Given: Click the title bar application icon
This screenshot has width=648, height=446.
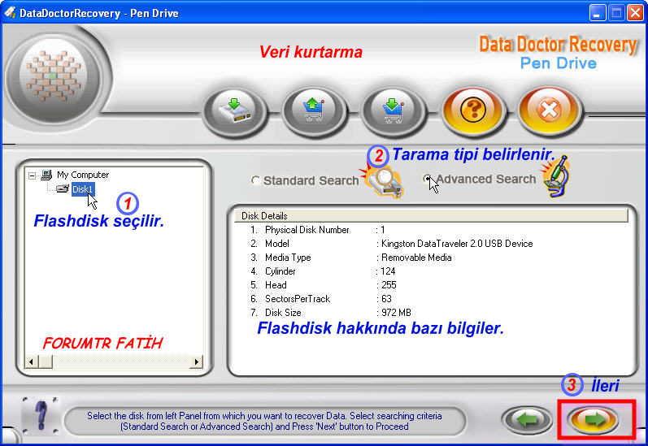Looking at the screenshot, I should pyautogui.click(x=10, y=13).
